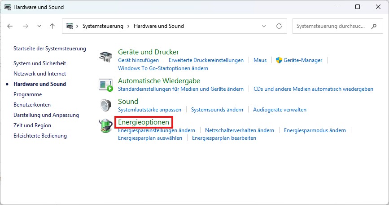
Task: Expand the chevron before Hardware und Sound breadcrumb
Action: click(x=128, y=26)
